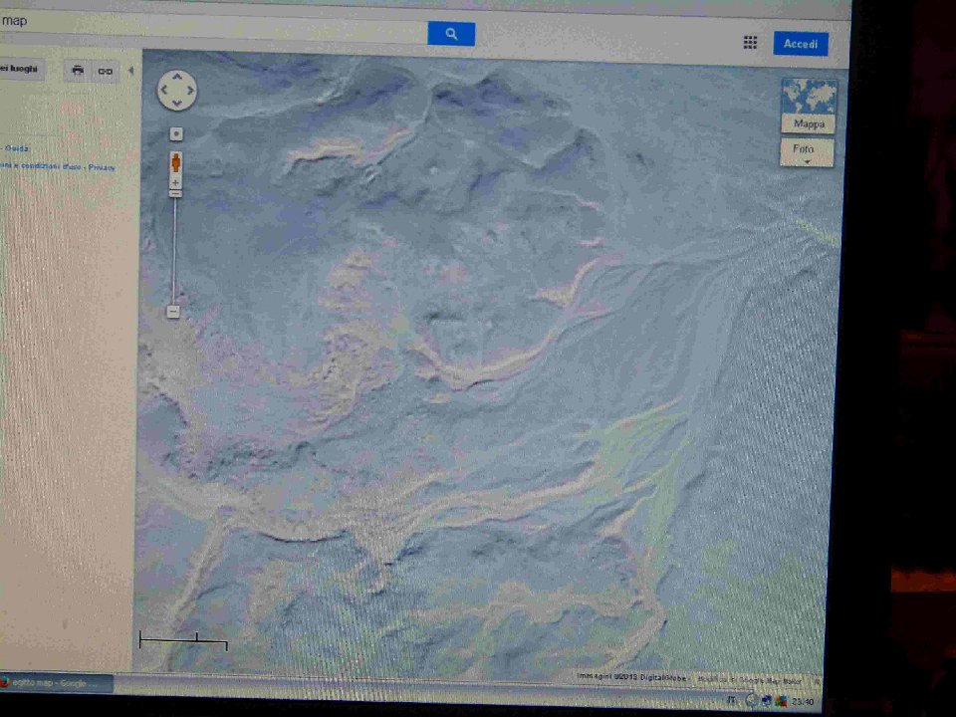The height and width of the screenshot is (717, 956).
Task: Click the 'I miei luoghi' button
Action: click(x=21, y=69)
